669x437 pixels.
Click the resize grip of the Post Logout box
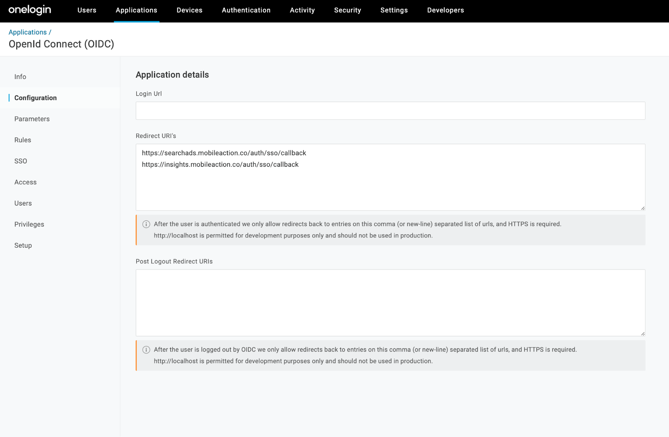coord(642,333)
